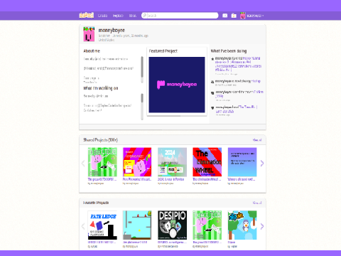Open the Messages envelope icon
Screen dimensions: 341x256
(x=225, y=16)
